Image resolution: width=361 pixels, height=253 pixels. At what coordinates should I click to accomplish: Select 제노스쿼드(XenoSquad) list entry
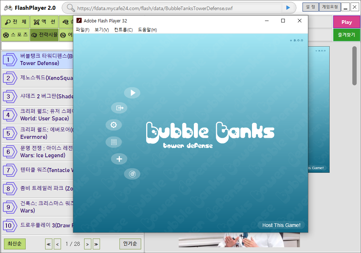click(38, 78)
